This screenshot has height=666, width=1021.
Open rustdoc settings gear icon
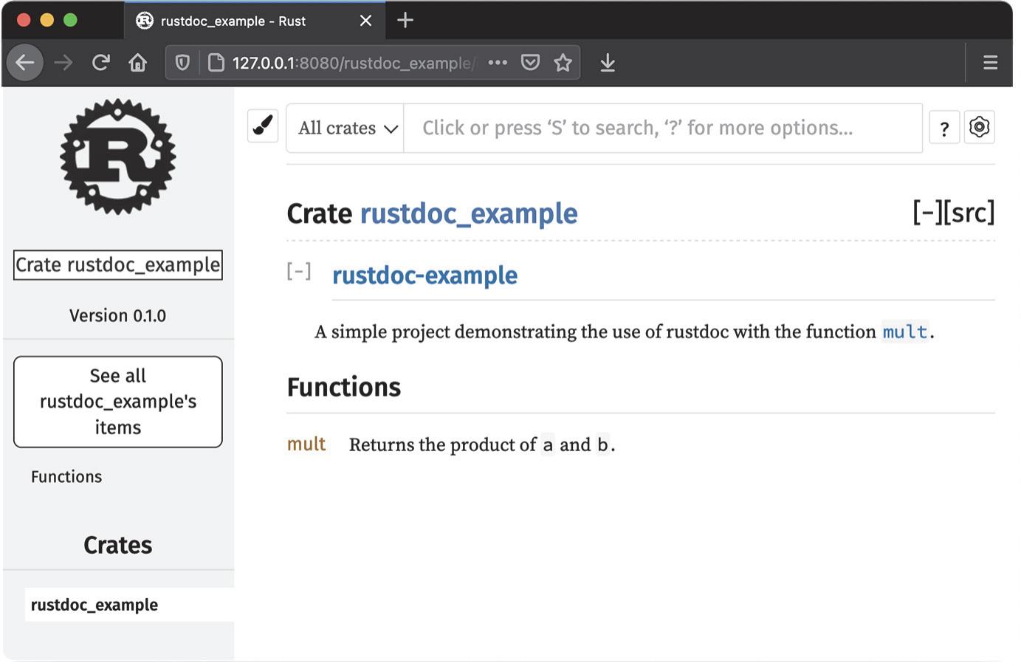click(x=980, y=127)
